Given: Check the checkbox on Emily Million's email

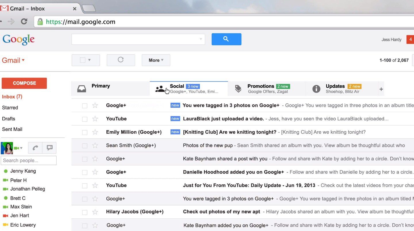Looking at the screenshot, I should 85,132.
